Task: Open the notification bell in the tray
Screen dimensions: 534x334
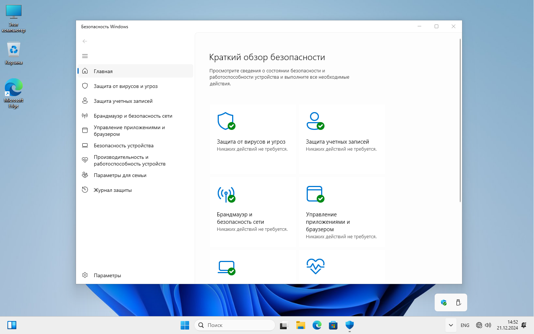Action: (524, 325)
